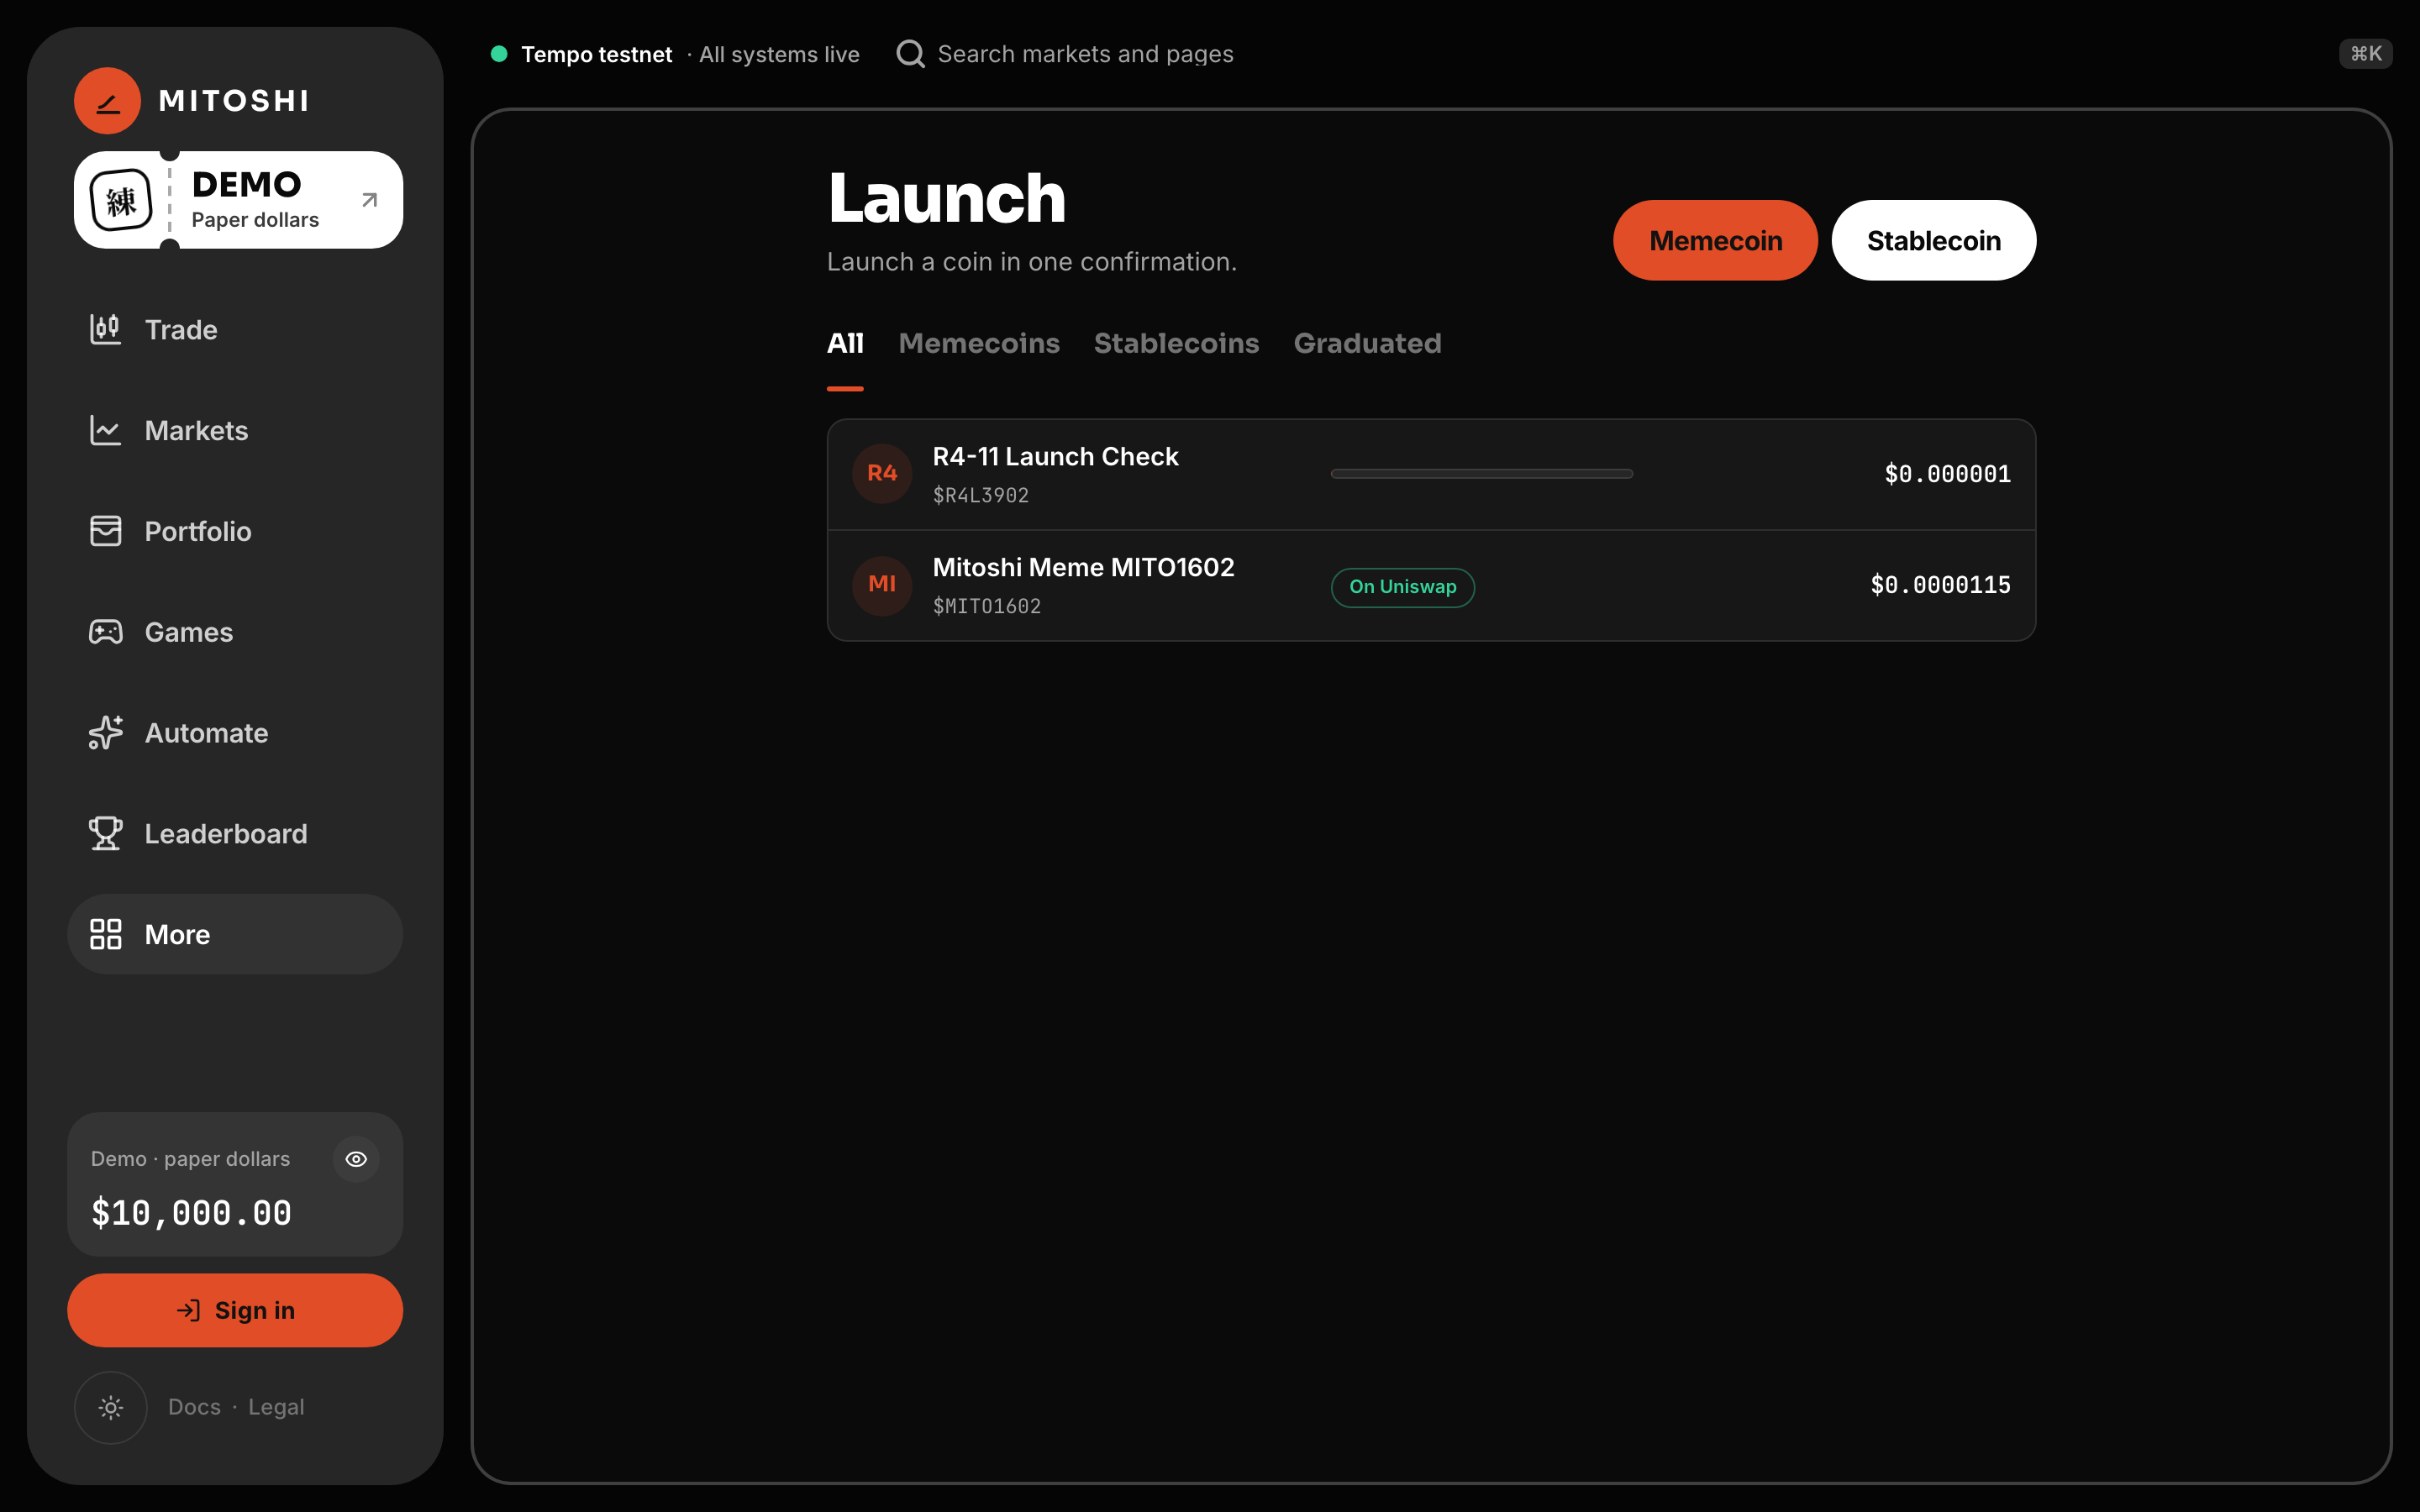Click the MI token avatar
Viewport: 2420px width, 1512px height.
click(x=882, y=585)
